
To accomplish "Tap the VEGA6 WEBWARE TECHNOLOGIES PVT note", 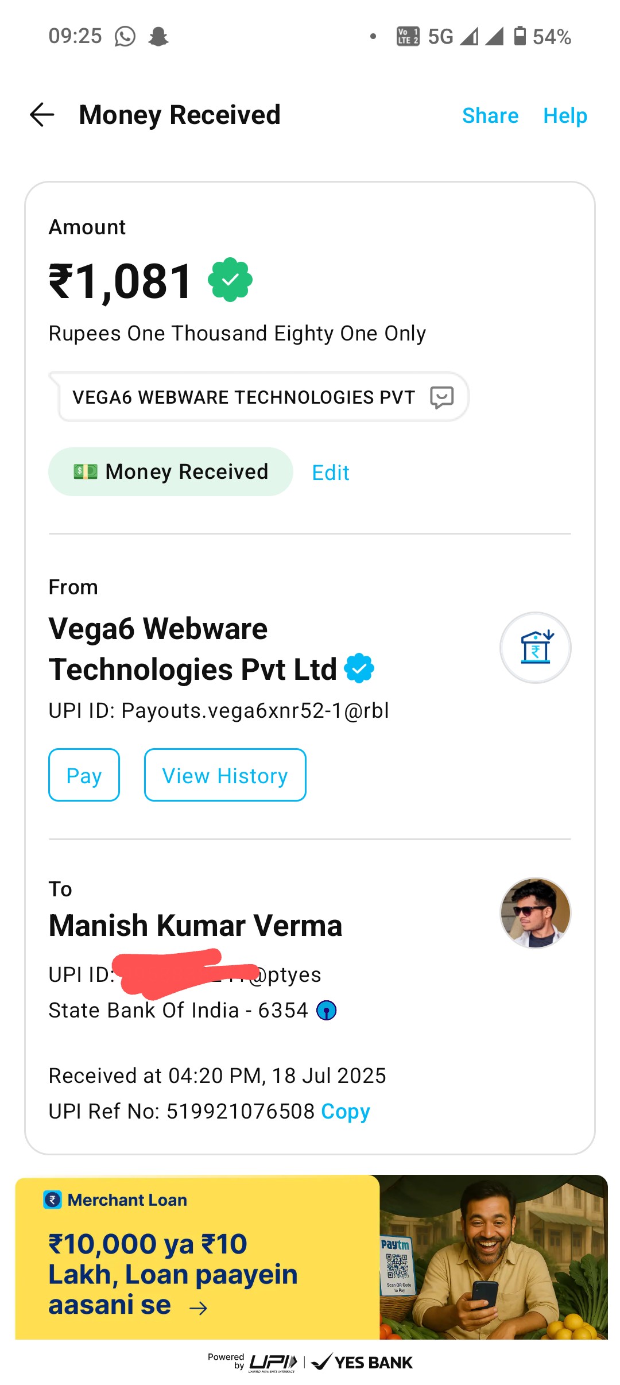I will (243, 397).
